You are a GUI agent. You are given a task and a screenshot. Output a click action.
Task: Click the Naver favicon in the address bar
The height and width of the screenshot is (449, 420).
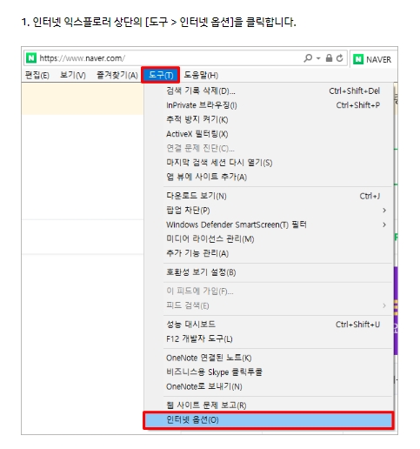(31, 57)
